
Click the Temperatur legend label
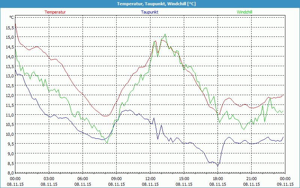click(x=55, y=12)
